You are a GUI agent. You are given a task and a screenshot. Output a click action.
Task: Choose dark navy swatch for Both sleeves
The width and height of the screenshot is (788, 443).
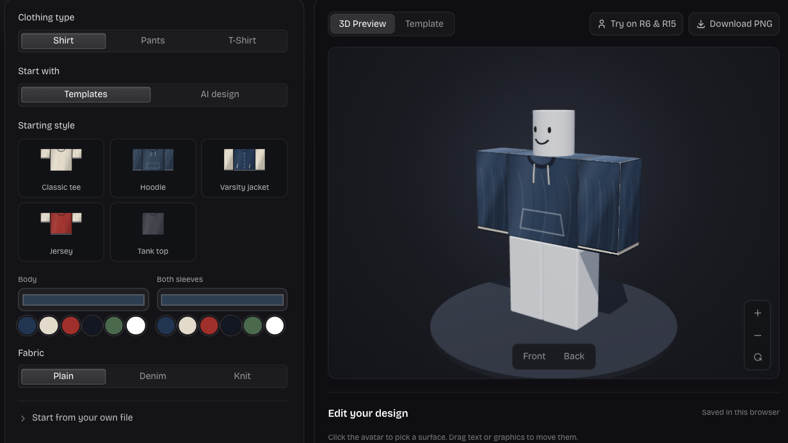[231, 325]
